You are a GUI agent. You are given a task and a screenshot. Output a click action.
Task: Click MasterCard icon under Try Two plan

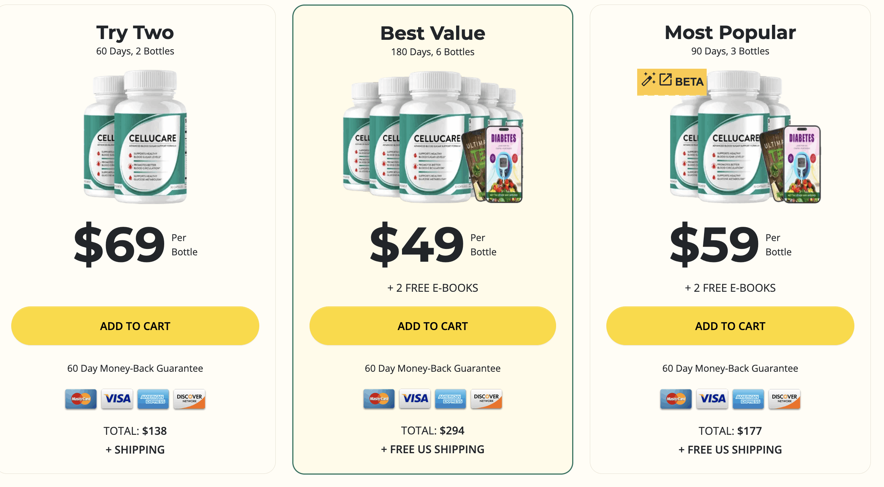click(x=81, y=399)
